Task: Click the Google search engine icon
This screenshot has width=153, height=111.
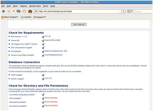Action: (x=129, y=11)
